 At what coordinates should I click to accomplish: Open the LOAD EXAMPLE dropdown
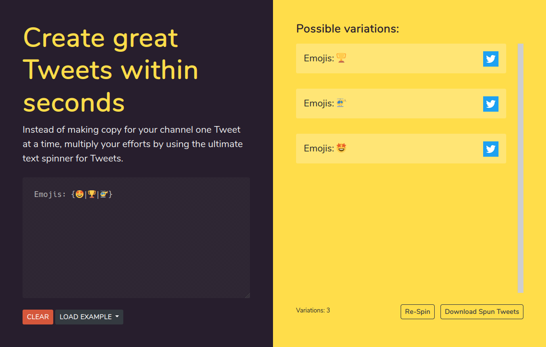[89, 317]
